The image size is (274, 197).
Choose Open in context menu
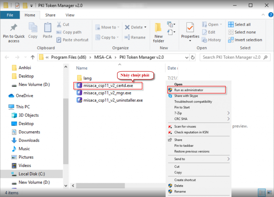(199, 84)
